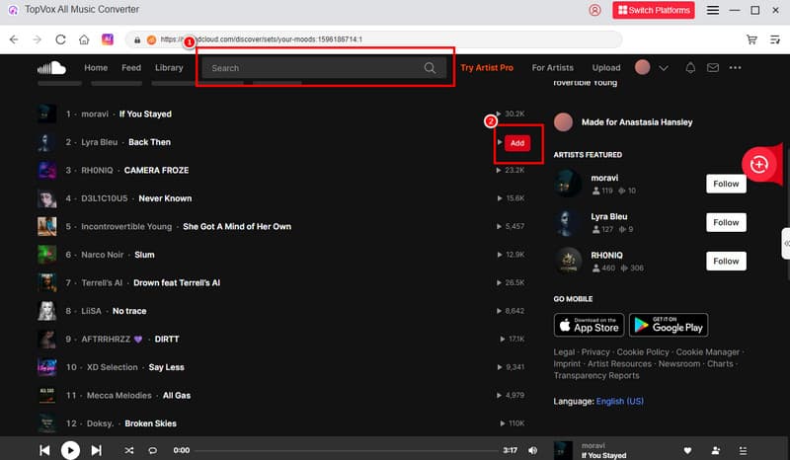Click the No trace artwork thumbnail
The width and height of the screenshot is (790, 460).
click(x=46, y=311)
